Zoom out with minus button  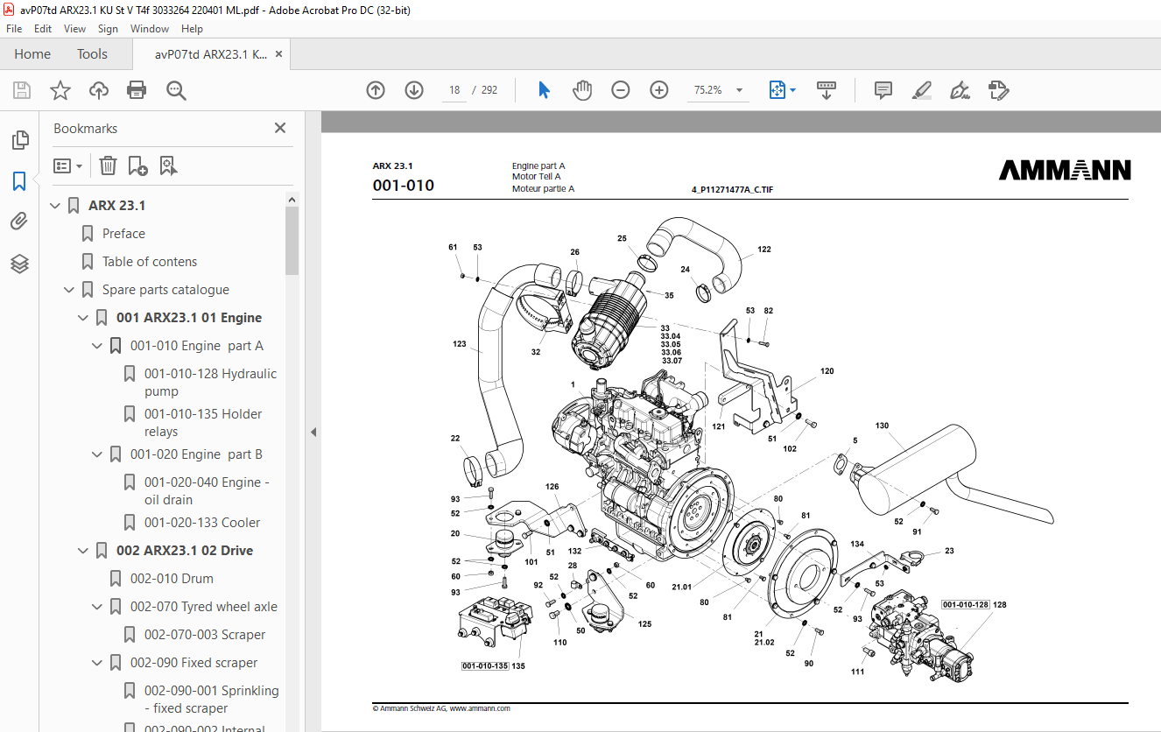pyautogui.click(x=621, y=90)
